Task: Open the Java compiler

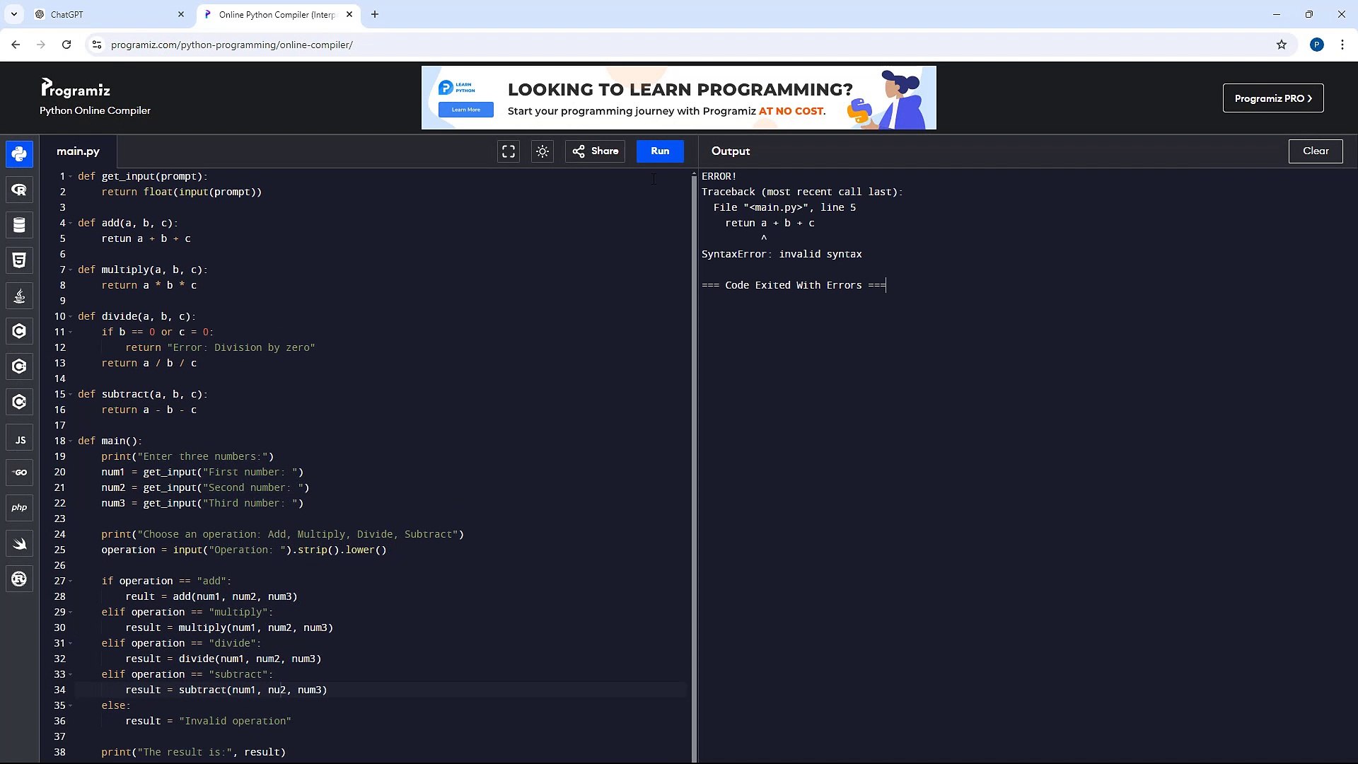Action: [19, 296]
